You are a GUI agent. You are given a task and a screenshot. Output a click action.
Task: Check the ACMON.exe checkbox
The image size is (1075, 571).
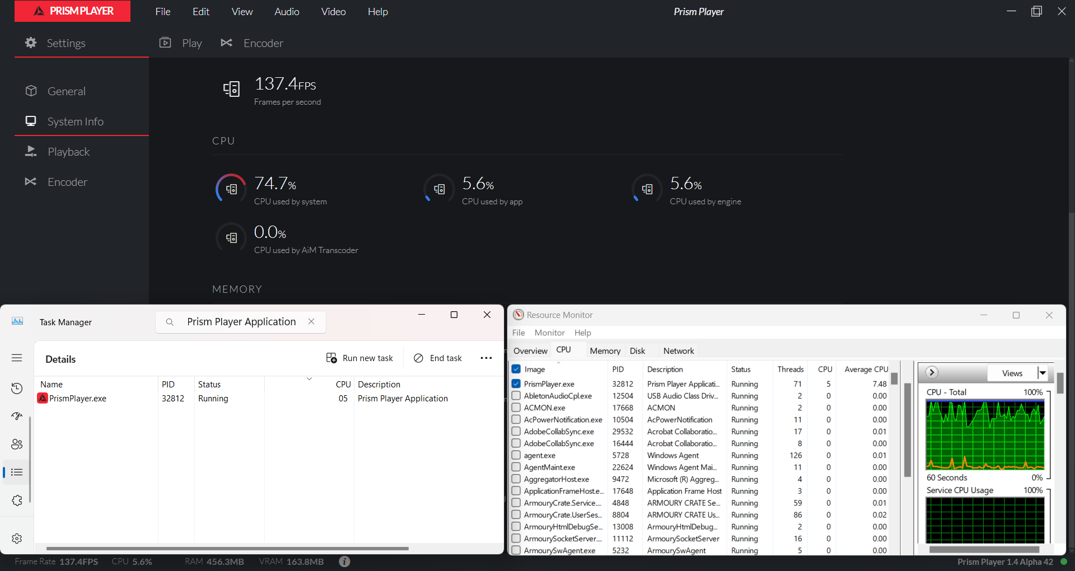(x=516, y=408)
